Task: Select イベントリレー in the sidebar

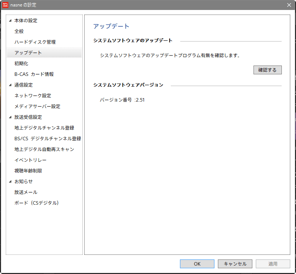Action: coord(30,160)
